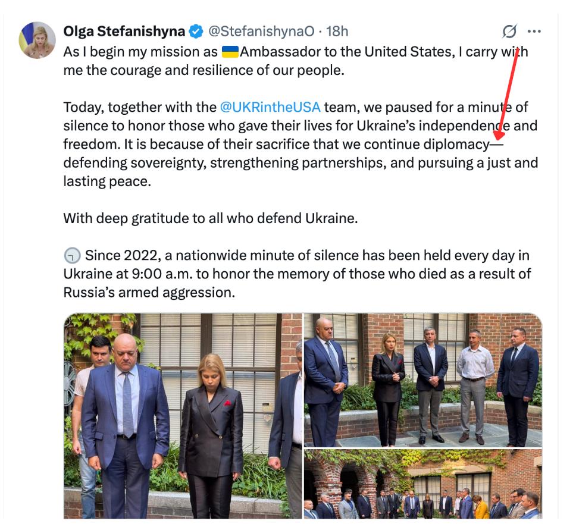This screenshot has width=576, height=527.
Task: Follow the @UKRintheUSA mention link
Action: click(270, 107)
